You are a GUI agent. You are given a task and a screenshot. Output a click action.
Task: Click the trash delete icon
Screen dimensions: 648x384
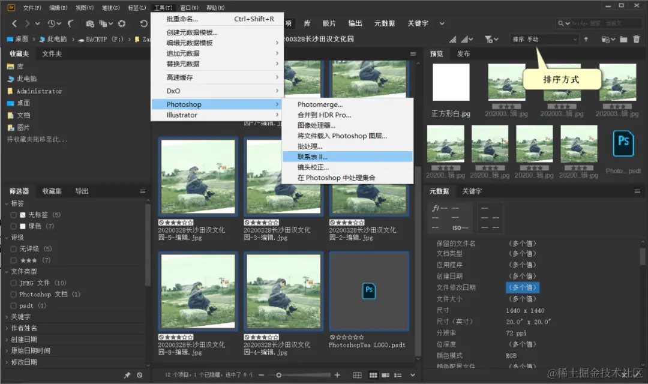click(x=637, y=39)
